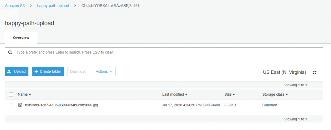Image resolution: width=331 pixels, height=130 pixels.
Task: Select the checkbox for b9f53dbf jpg file
Action: point(11,105)
